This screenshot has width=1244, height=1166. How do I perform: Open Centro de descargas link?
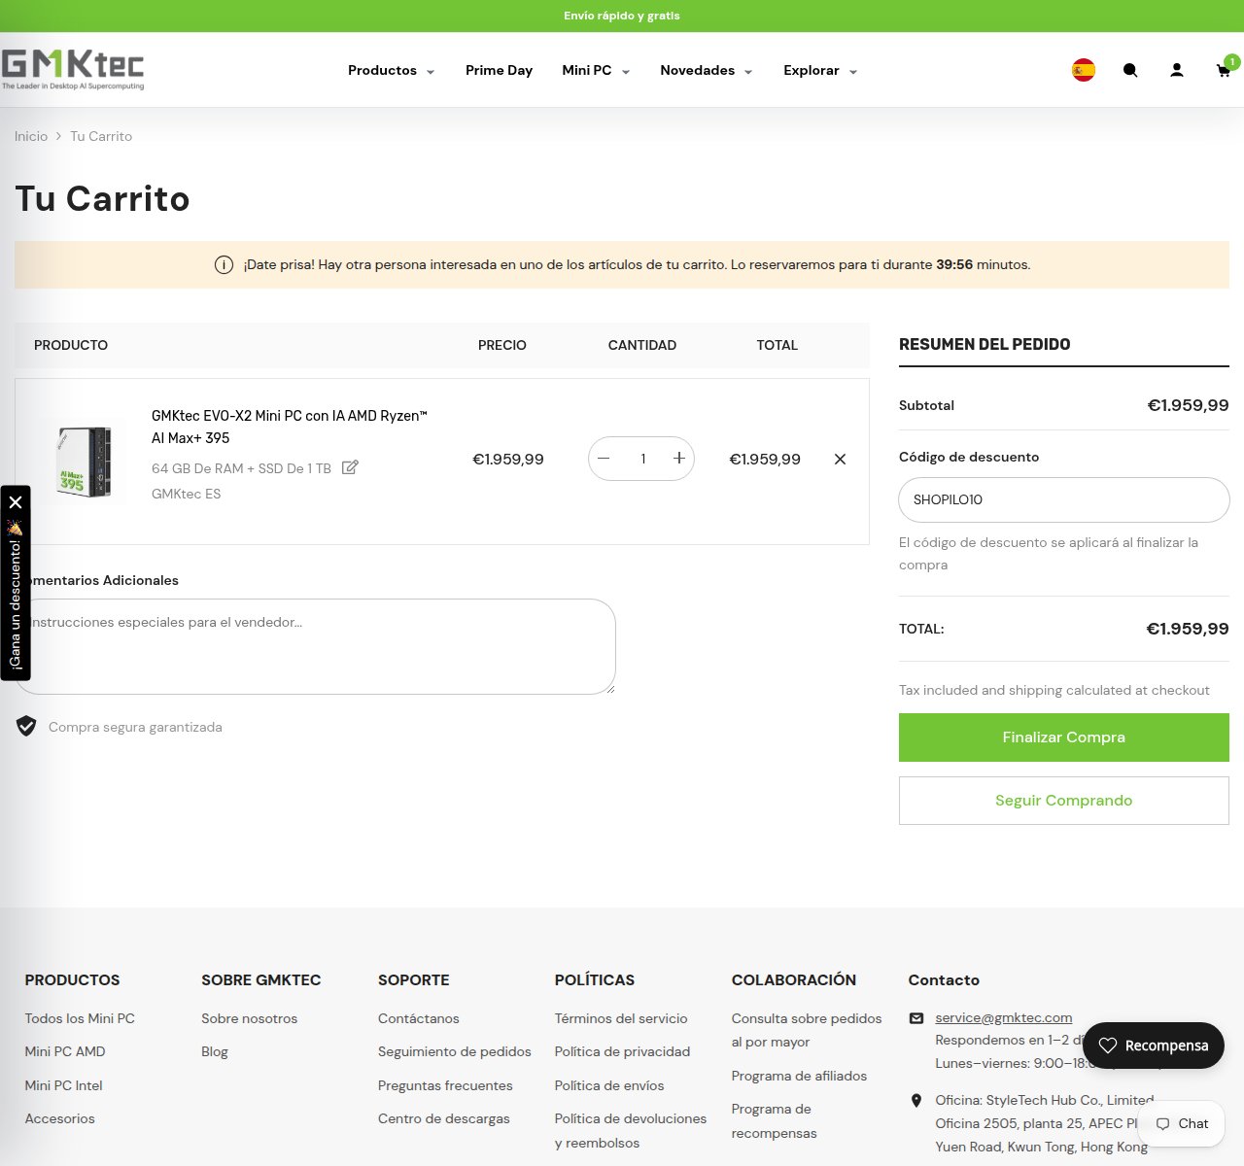click(444, 1118)
